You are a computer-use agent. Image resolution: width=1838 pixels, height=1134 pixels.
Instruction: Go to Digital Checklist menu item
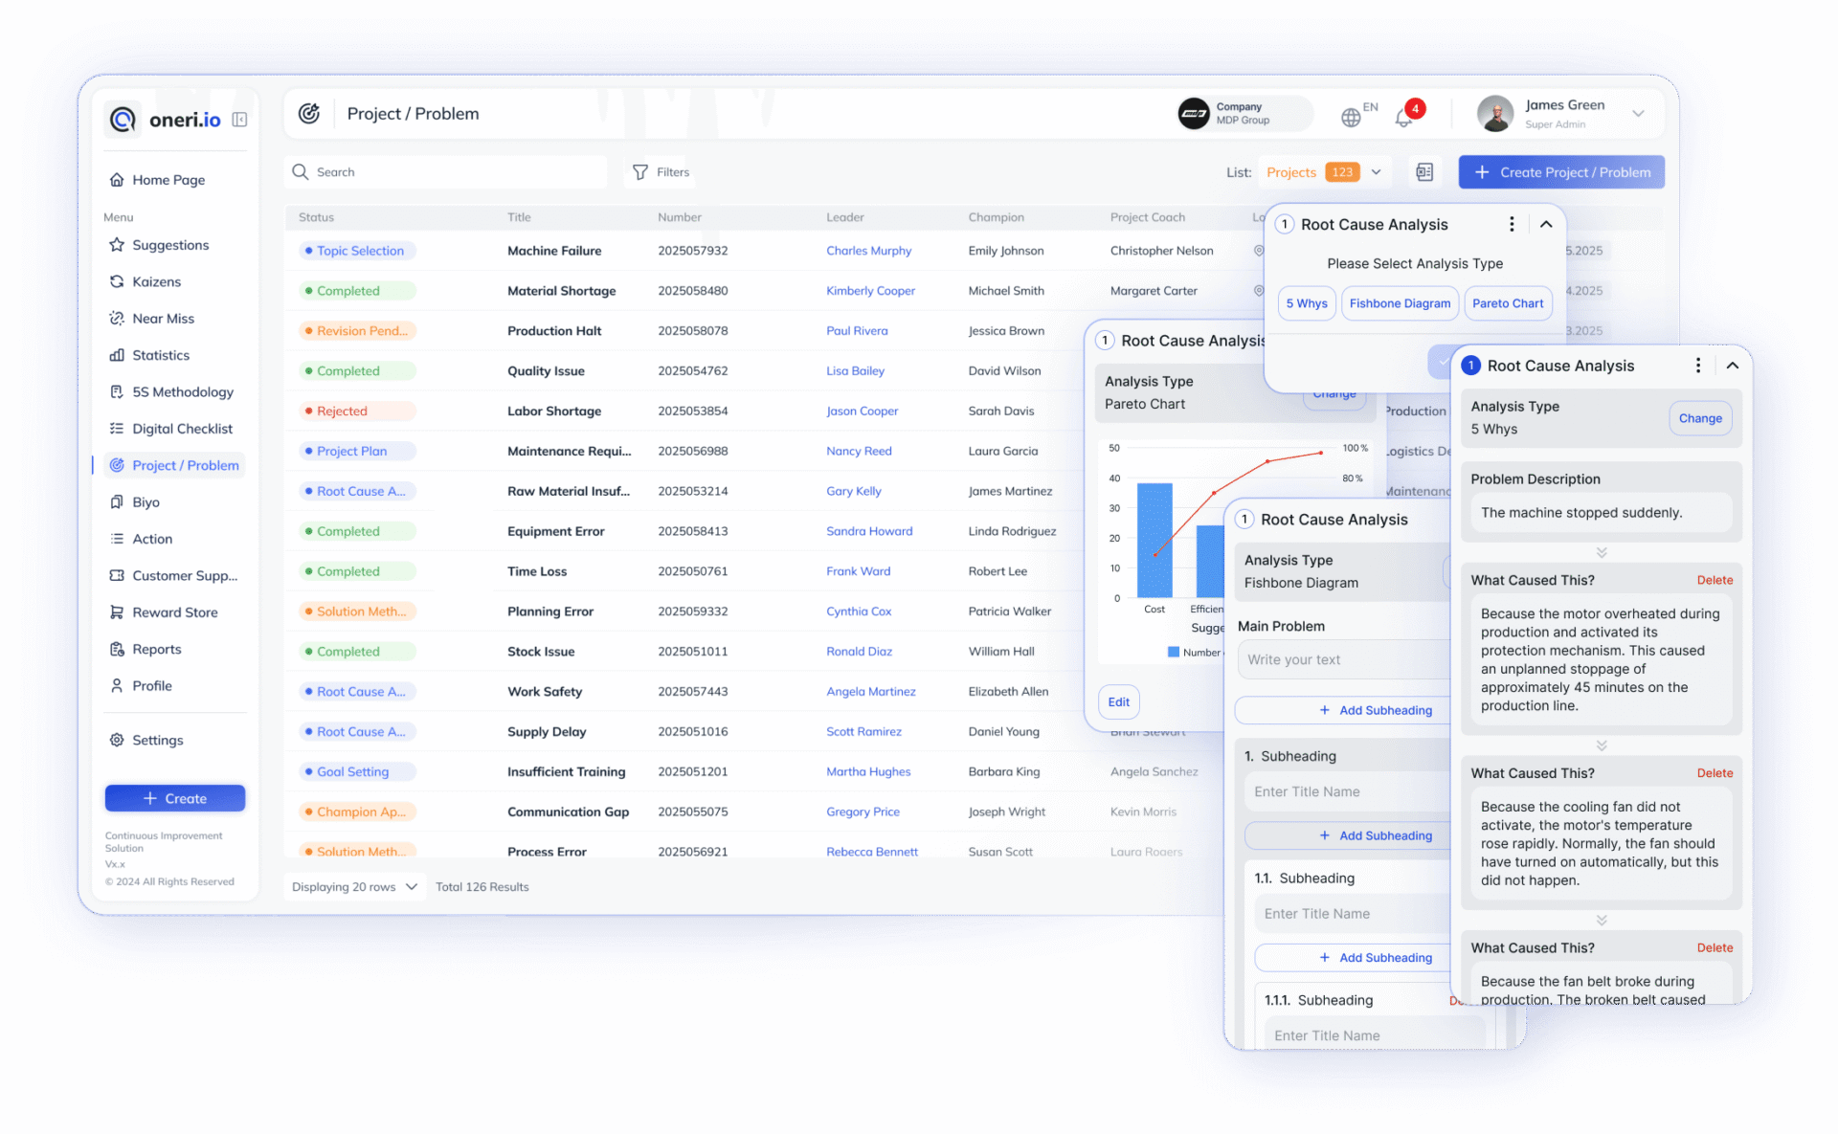coord(182,429)
